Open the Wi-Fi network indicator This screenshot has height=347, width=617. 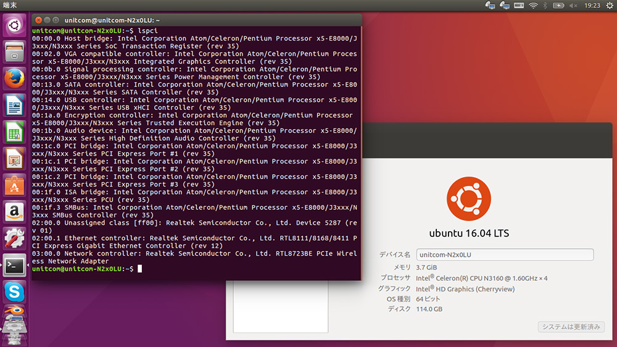point(533,5)
